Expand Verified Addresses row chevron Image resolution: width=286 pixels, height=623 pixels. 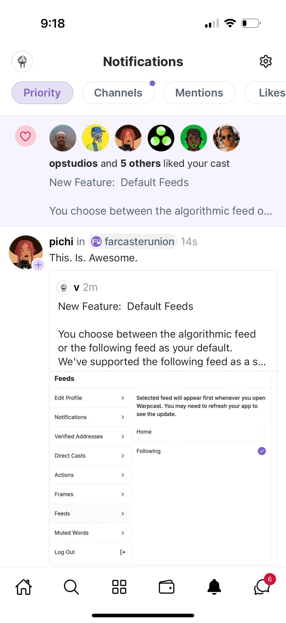coord(123,436)
